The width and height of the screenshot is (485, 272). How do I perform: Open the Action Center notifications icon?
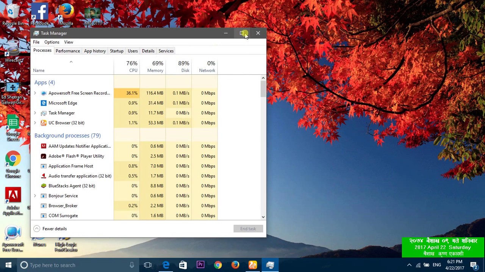click(474, 265)
